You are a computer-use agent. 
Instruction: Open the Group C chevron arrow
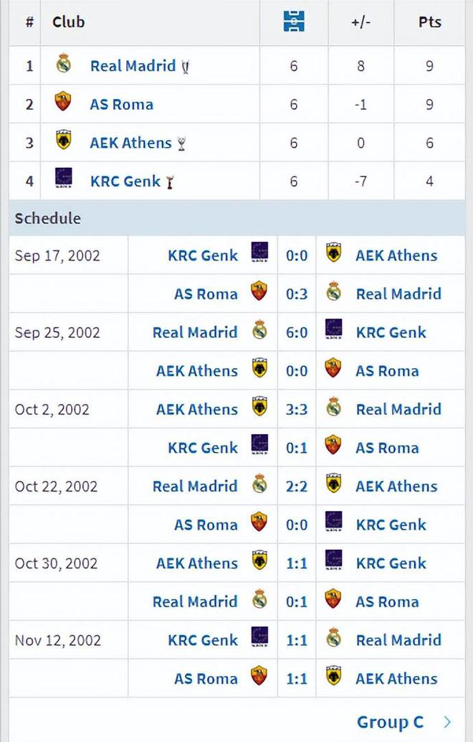(x=447, y=722)
